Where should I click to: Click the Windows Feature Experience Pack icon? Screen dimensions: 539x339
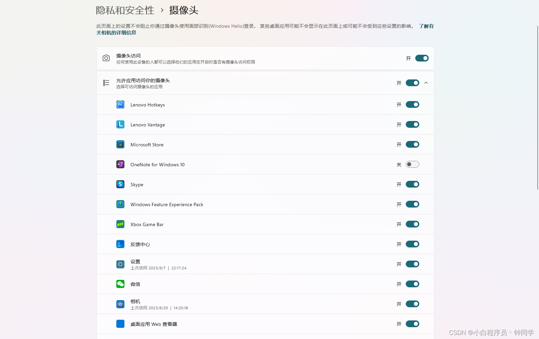point(120,204)
